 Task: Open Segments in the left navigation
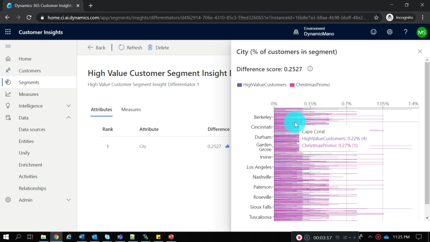[29, 82]
